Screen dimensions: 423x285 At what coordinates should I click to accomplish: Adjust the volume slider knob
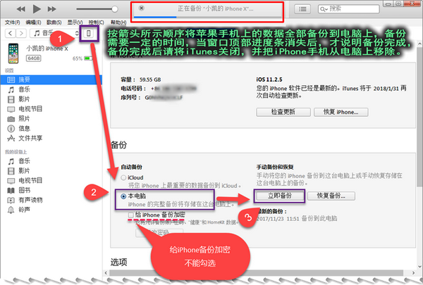pyautogui.click(x=115, y=9)
